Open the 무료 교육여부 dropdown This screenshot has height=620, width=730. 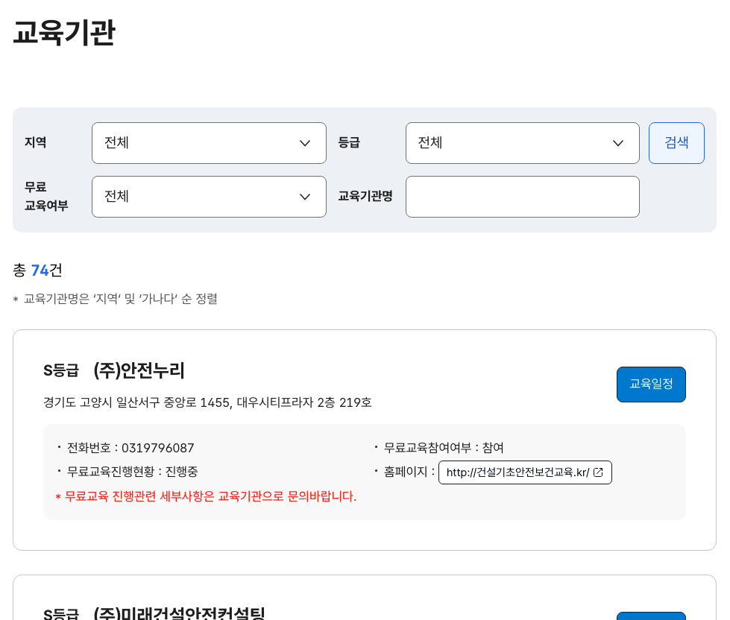tap(209, 196)
